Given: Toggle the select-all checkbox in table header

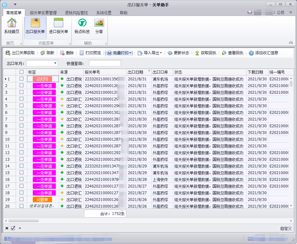Looking at the screenshot, I should [21, 72].
